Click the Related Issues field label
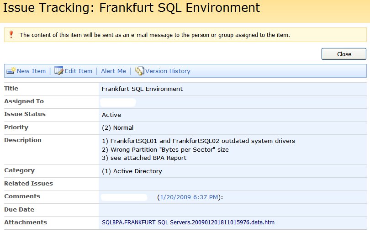The width and height of the screenshot is (370, 233). 28,183
